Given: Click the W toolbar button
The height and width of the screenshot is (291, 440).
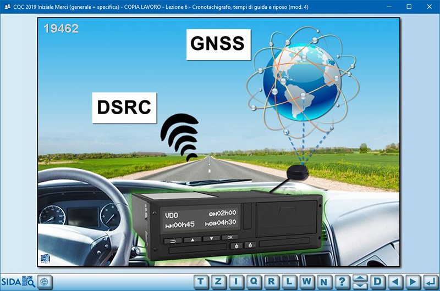Looking at the screenshot, I should (307, 282).
